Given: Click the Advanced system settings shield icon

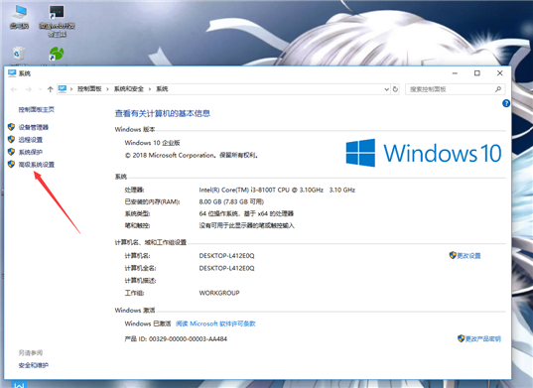Looking at the screenshot, I should 11,164.
